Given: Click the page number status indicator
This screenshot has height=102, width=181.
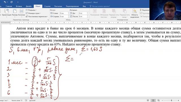Looking at the screenshot, I should pyautogui.click(x=4, y=101).
